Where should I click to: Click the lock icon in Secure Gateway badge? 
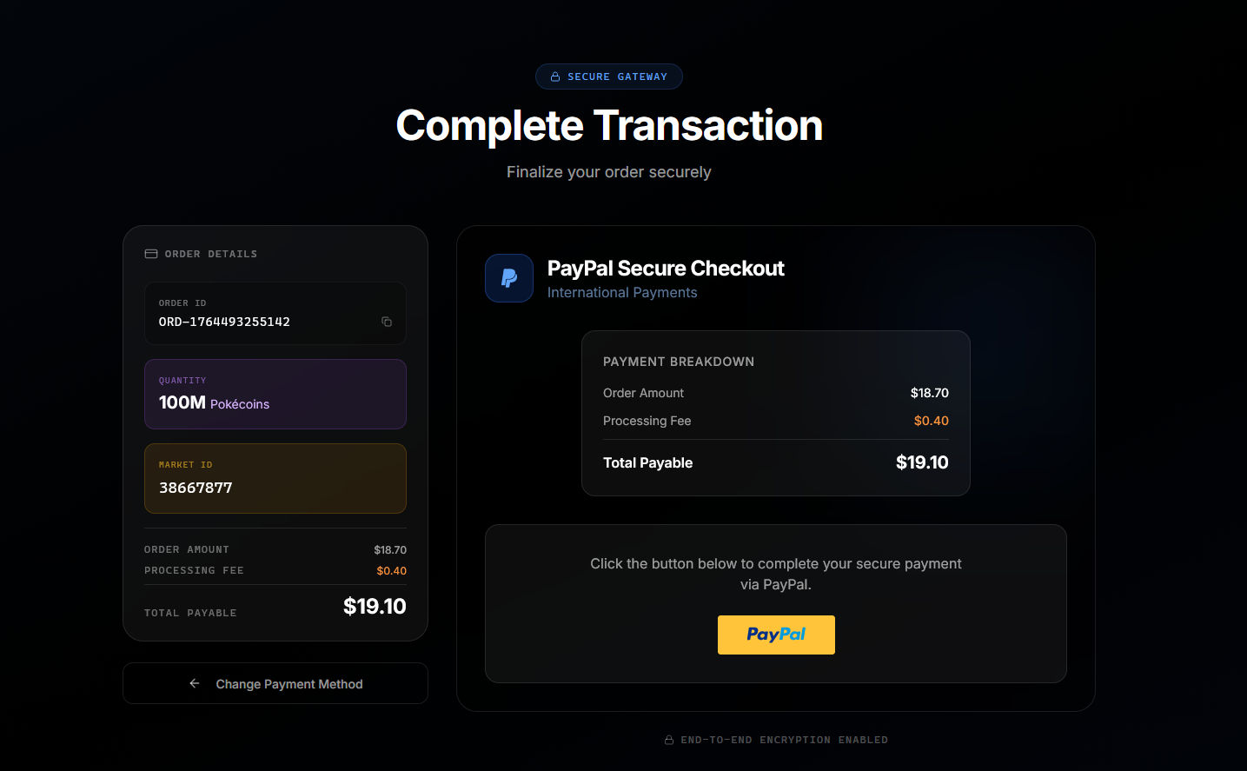click(555, 76)
